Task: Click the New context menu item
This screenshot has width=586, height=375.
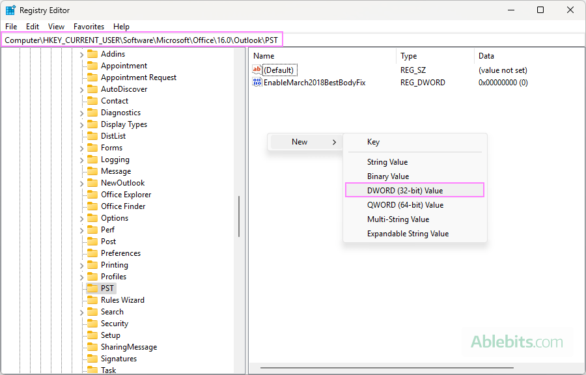Action: [305, 142]
